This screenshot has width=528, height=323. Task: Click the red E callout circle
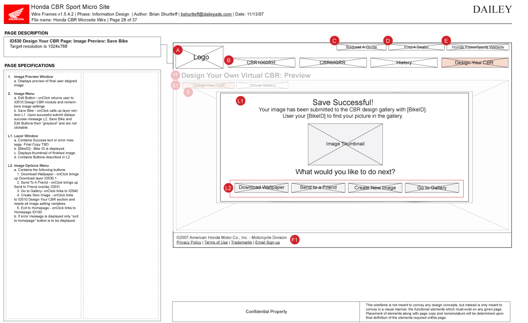pos(446,41)
